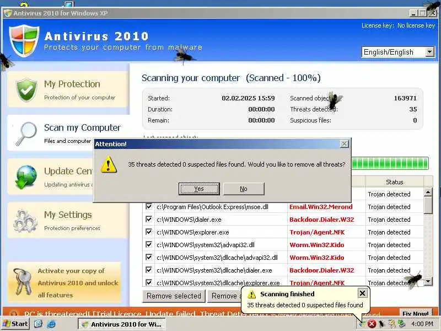This screenshot has width=441, height=331.
Task: Click the red X security alert tray icon
Action: coord(372,324)
